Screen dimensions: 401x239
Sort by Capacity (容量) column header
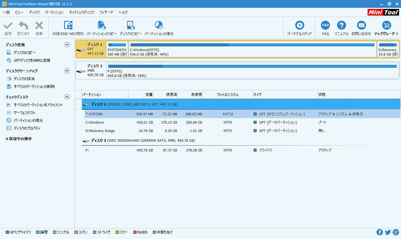click(x=141, y=95)
